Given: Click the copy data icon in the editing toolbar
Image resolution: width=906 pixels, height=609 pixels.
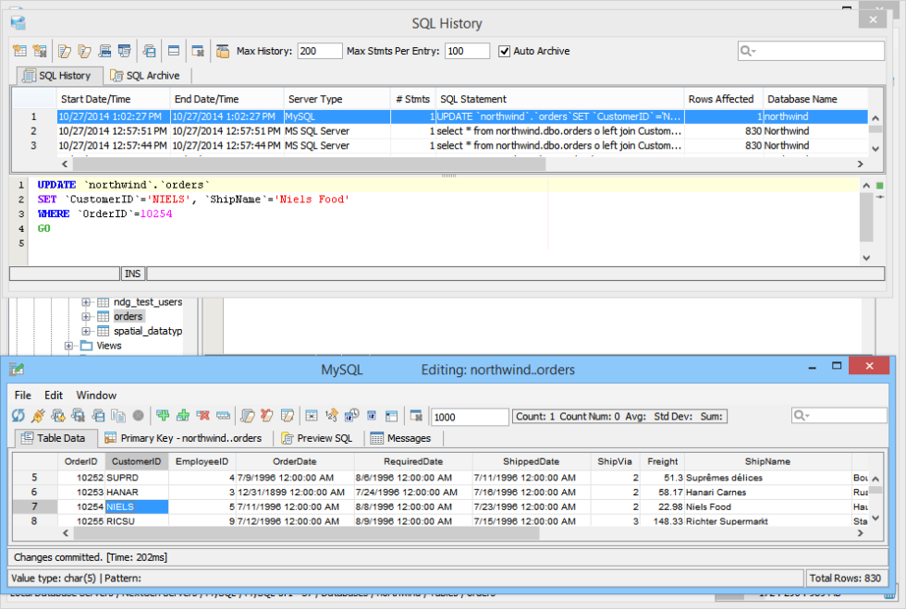Looking at the screenshot, I should 117,416.
